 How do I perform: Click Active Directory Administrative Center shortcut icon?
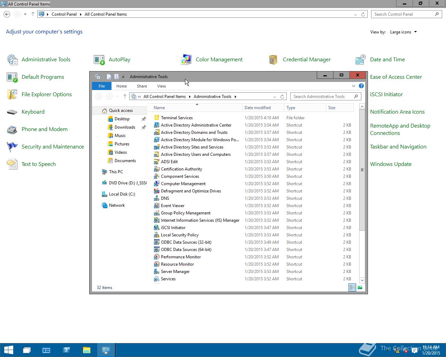coord(157,125)
